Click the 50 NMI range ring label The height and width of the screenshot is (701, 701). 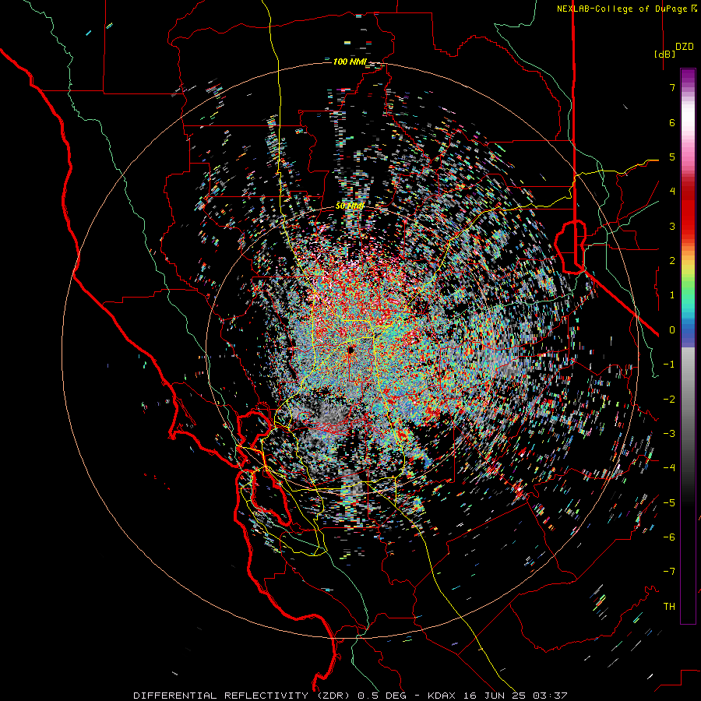(x=350, y=206)
